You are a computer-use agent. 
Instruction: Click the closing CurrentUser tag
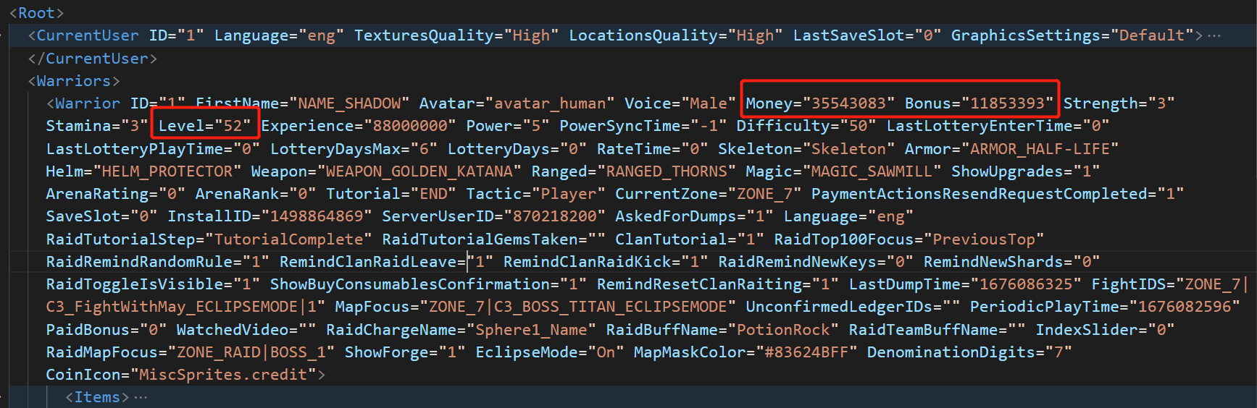(x=92, y=59)
